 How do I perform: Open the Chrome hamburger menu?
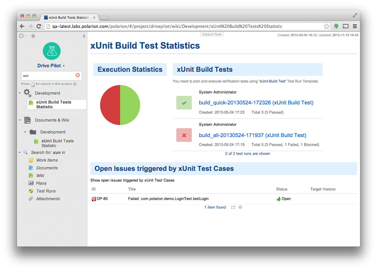pyautogui.click(x=355, y=26)
